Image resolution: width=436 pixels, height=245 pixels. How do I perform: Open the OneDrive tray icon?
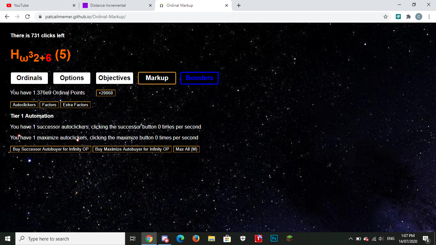coord(366,239)
